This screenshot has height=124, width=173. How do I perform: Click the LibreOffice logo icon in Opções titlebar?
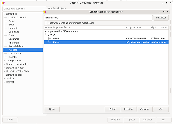tap(3, 3)
